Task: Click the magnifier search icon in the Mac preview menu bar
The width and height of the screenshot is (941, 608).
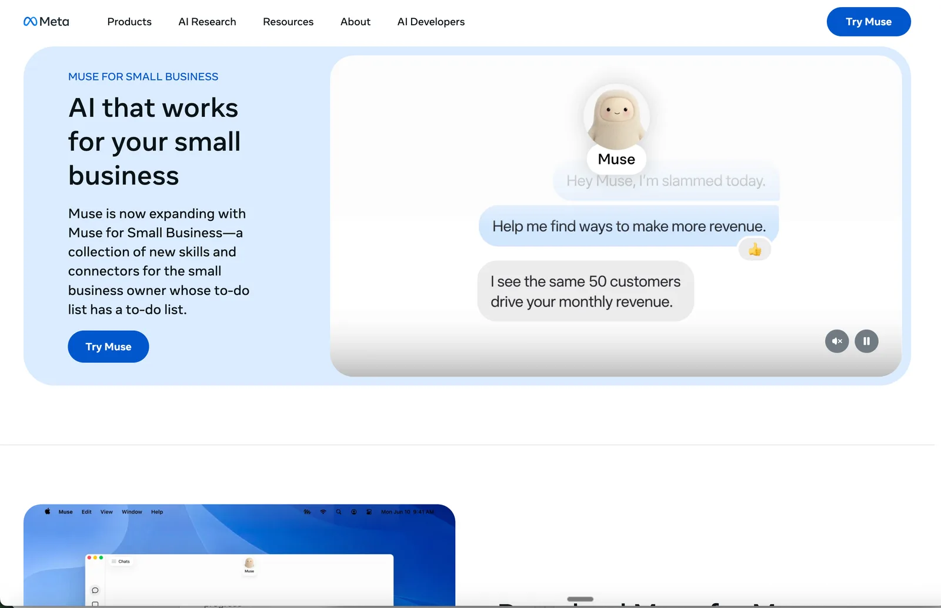Action: point(339,512)
